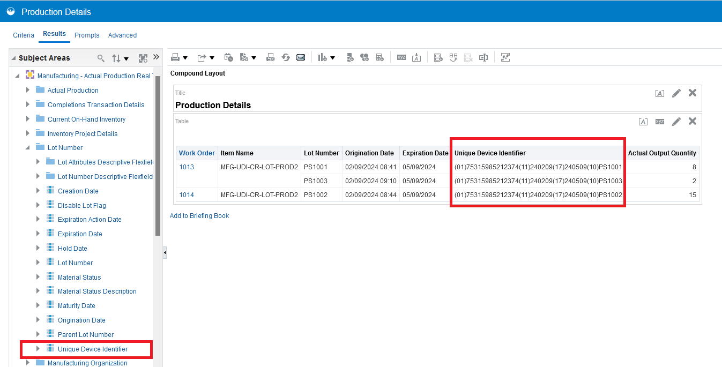Expand the Actual Production folder
This screenshot has height=367, width=722.
point(27,90)
